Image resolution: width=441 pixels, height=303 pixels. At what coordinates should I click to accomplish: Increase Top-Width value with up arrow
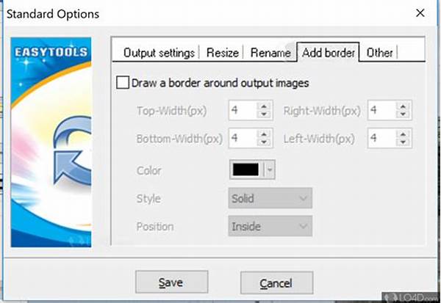(x=263, y=106)
